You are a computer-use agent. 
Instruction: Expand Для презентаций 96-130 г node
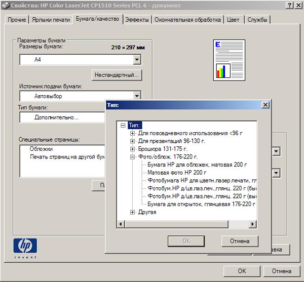click(x=132, y=141)
